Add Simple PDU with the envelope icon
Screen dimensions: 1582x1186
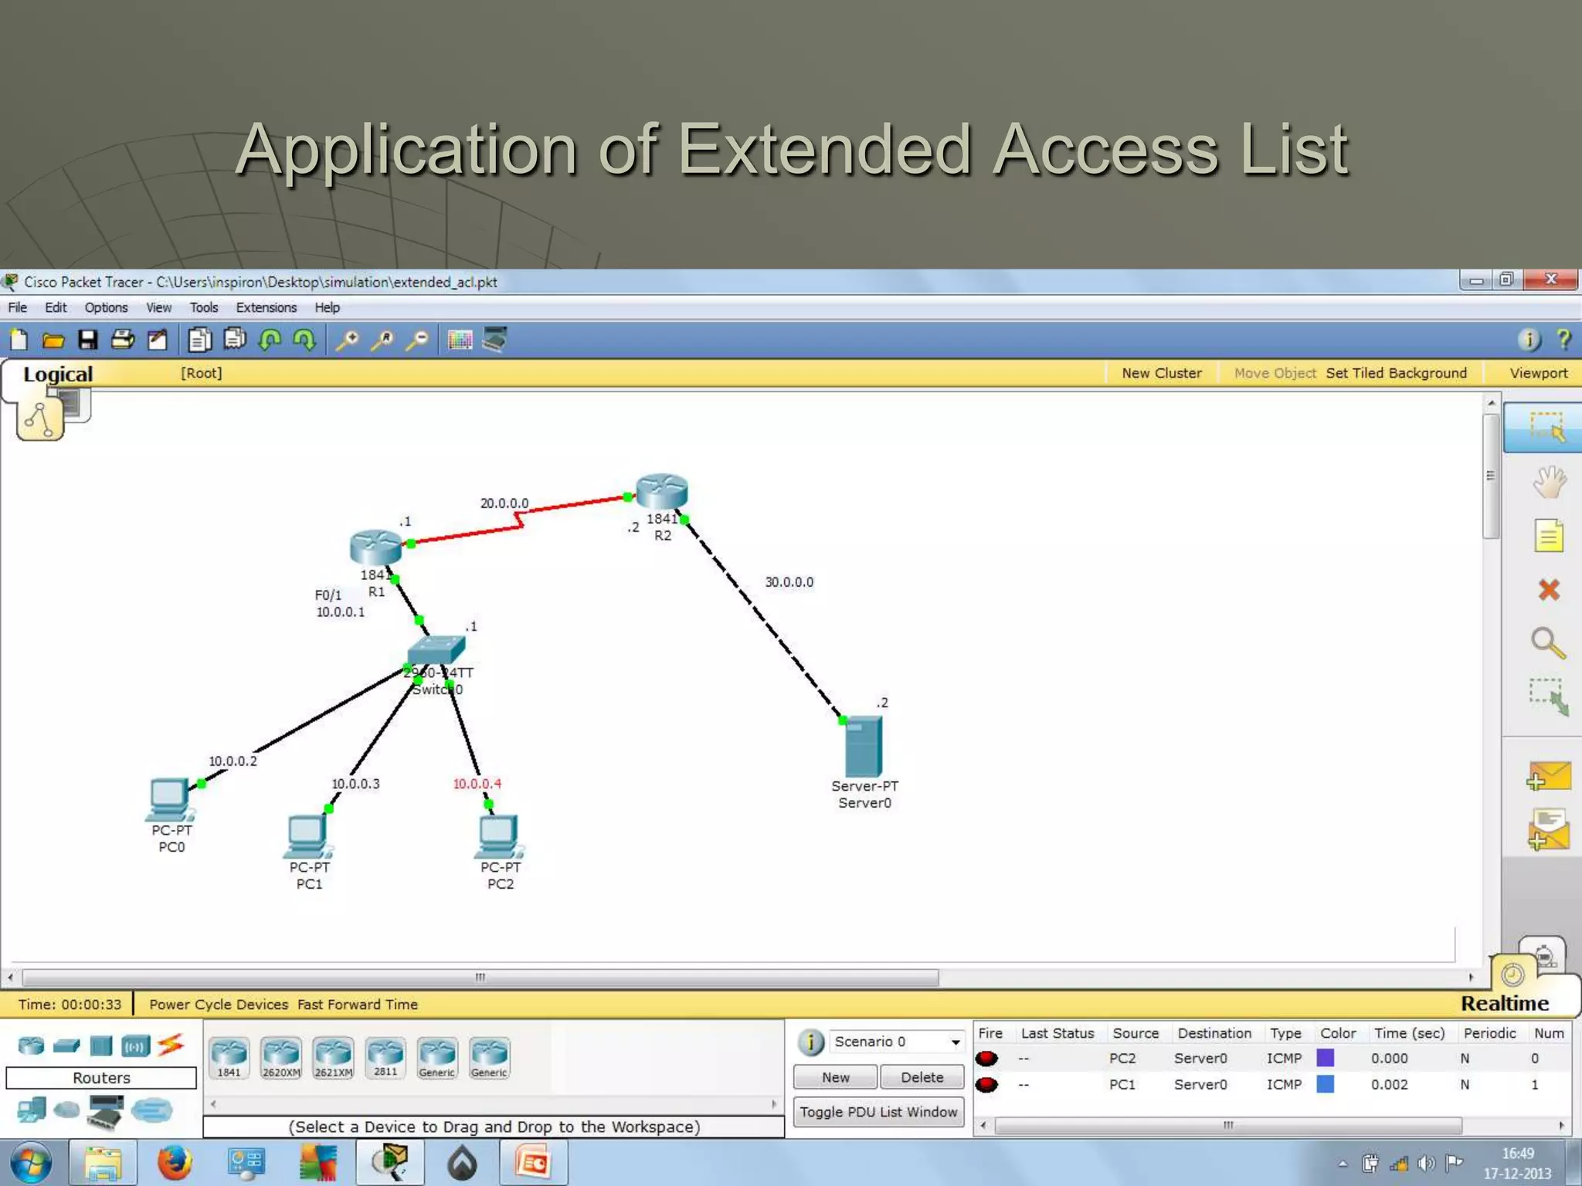(x=1548, y=777)
